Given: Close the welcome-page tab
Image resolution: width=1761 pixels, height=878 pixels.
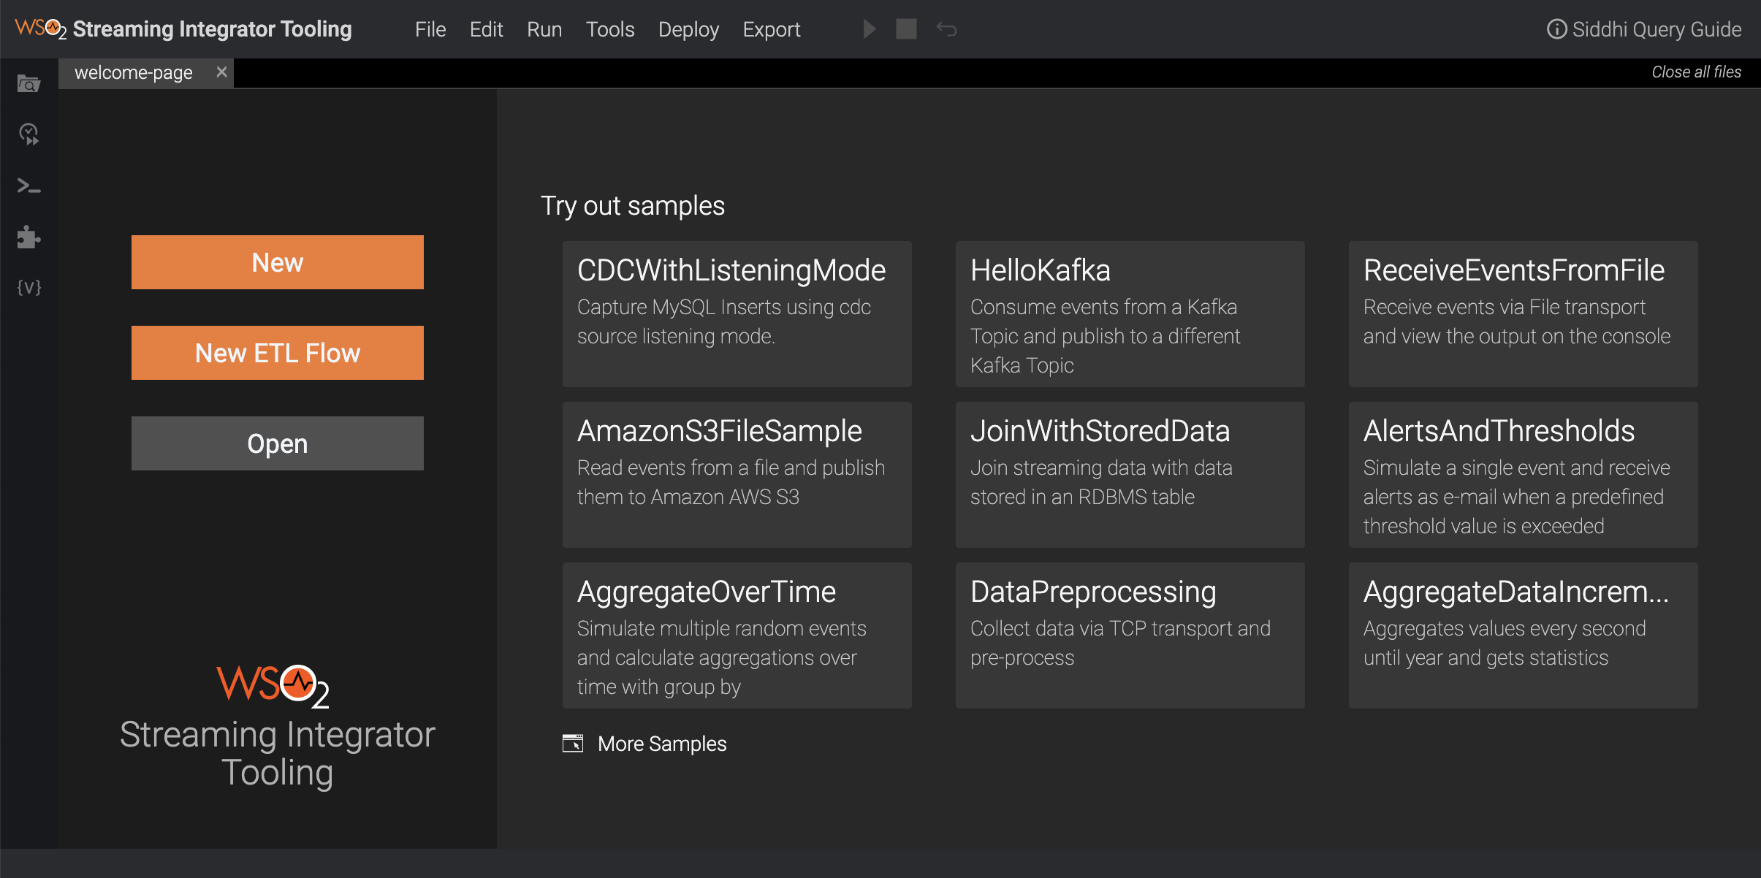Looking at the screenshot, I should tap(221, 72).
